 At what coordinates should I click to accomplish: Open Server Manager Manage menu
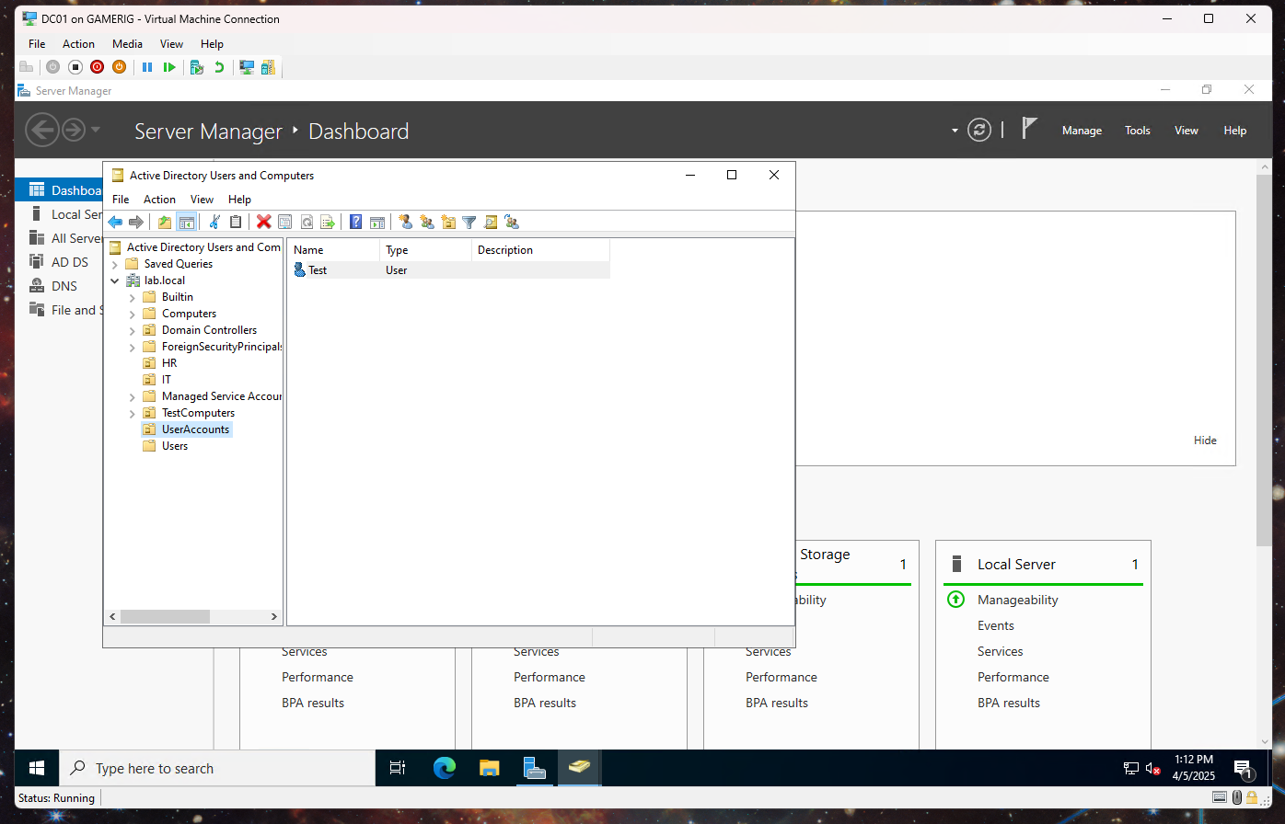[x=1082, y=131]
